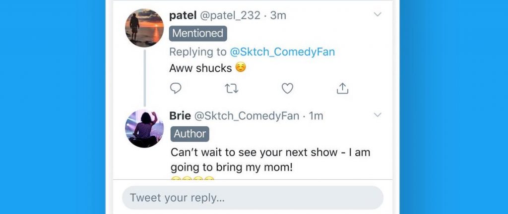Focus the "Tweet your reply..." field
Image resolution: width=508 pixels, height=214 pixels.
pos(253,198)
